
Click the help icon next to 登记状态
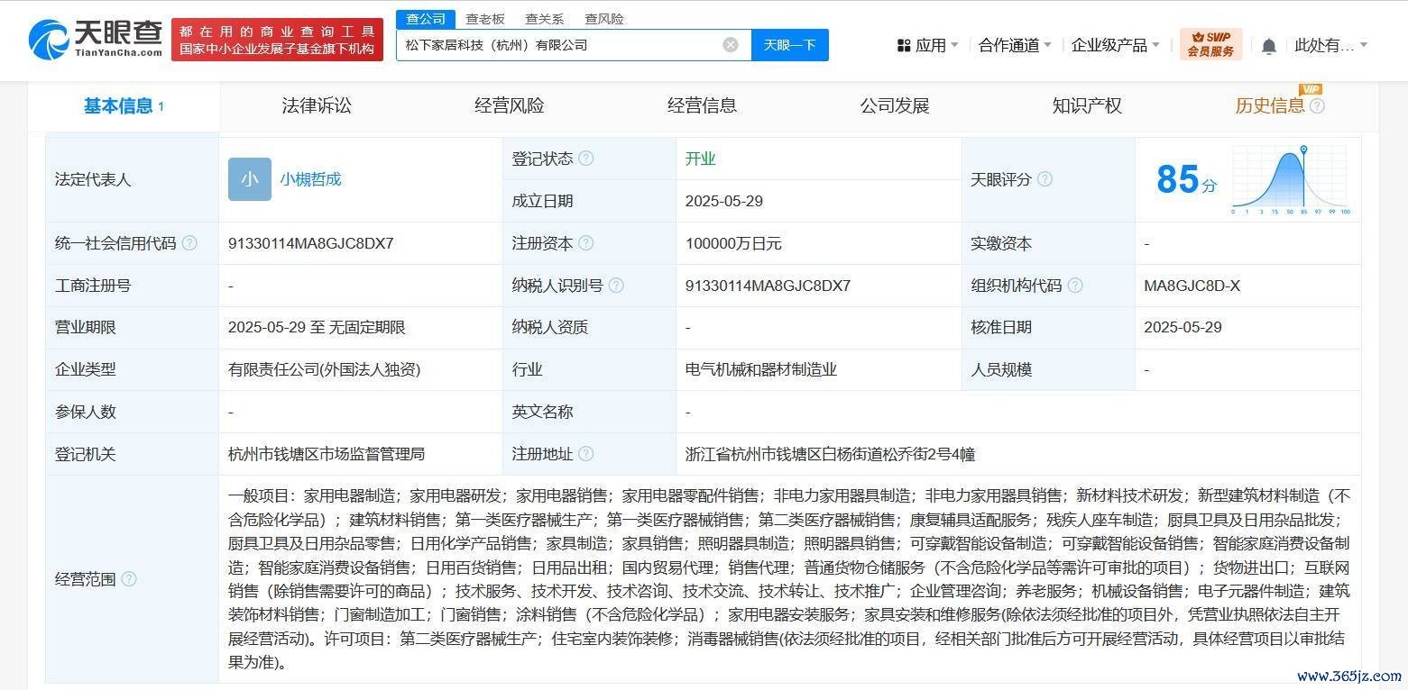click(586, 159)
